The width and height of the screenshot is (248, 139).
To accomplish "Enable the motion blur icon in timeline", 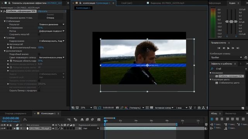I will click(x=92, y=120).
